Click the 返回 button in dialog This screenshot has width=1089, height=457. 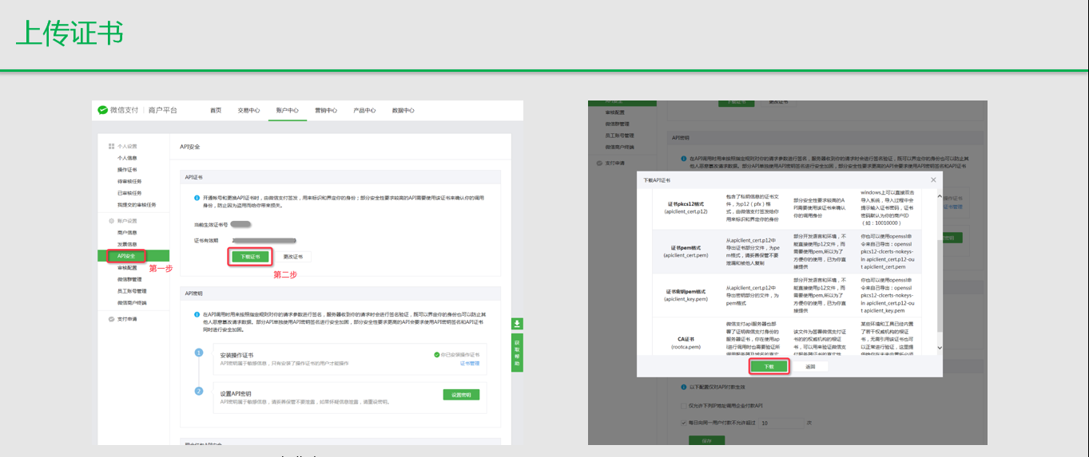pos(810,366)
